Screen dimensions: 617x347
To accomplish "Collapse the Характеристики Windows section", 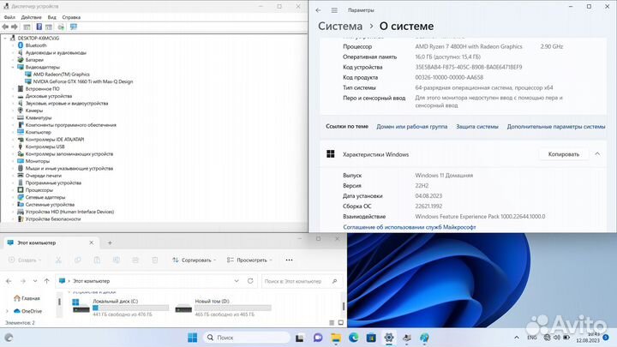I will pyautogui.click(x=597, y=154).
